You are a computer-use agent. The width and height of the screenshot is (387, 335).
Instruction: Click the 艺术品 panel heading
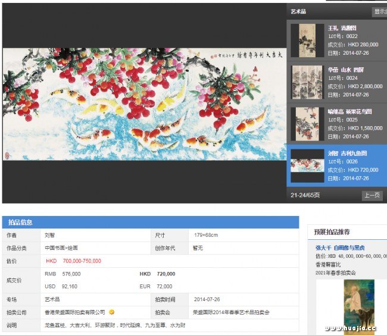coord(298,11)
